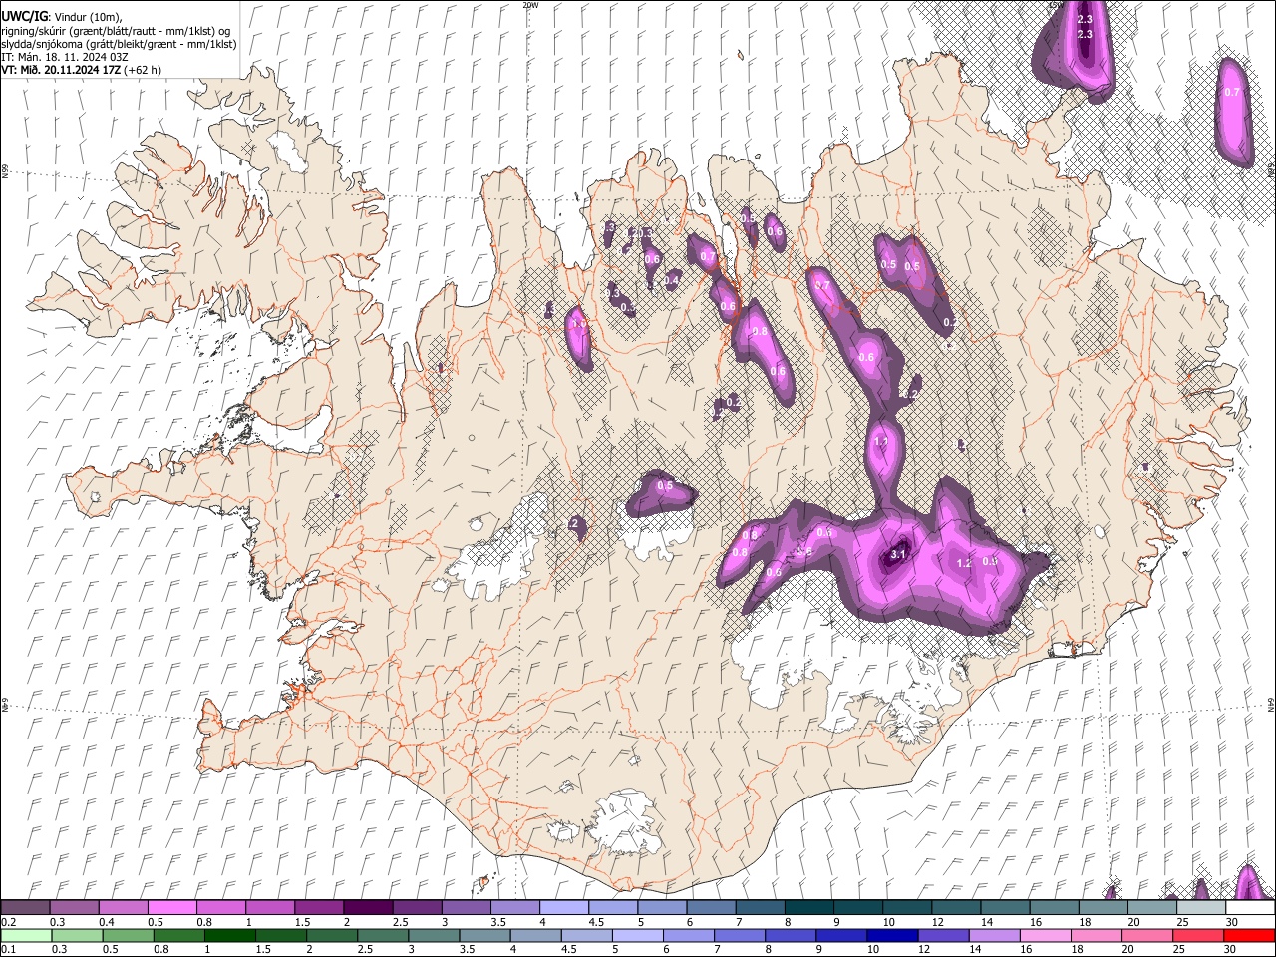Click the "VT: Mið. 20.11.2024 17Z" valid time

point(61,70)
